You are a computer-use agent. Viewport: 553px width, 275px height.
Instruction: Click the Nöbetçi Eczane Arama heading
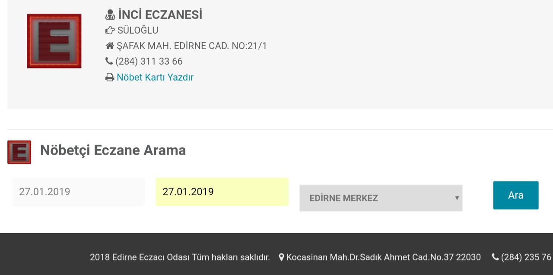pyautogui.click(x=113, y=150)
